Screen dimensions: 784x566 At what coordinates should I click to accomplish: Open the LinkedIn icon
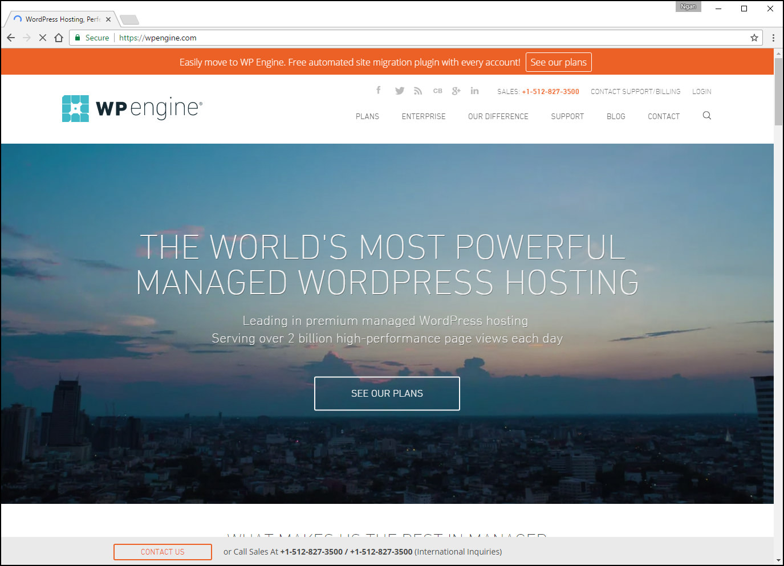coord(474,91)
